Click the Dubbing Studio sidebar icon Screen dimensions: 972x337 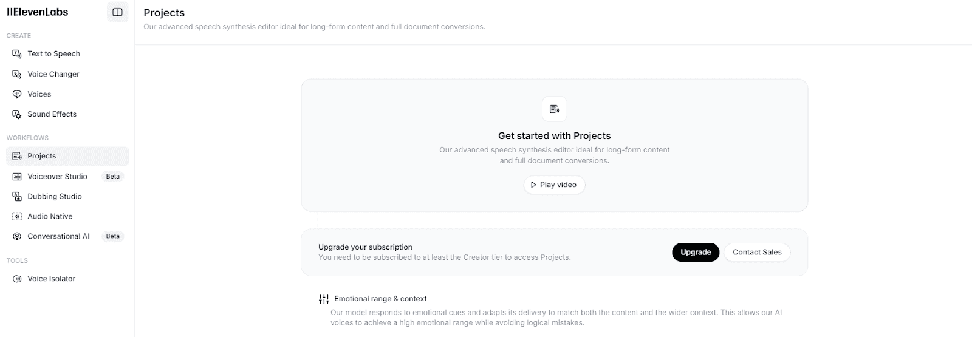click(17, 197)
